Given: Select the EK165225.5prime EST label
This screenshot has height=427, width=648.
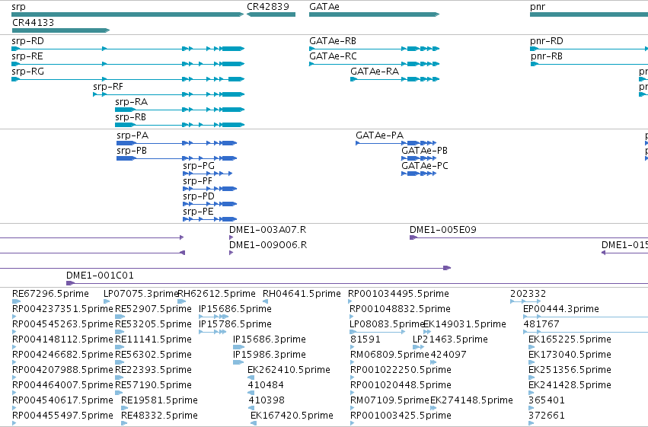Looking at the screenshot, I should click(x=570, y=339).
